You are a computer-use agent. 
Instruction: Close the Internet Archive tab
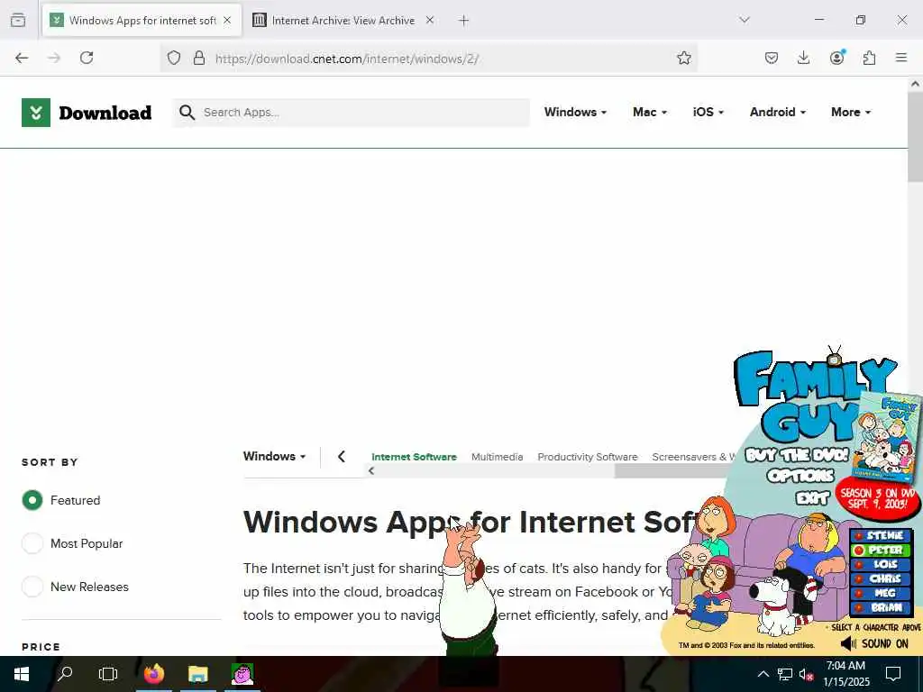pos(430,20)
